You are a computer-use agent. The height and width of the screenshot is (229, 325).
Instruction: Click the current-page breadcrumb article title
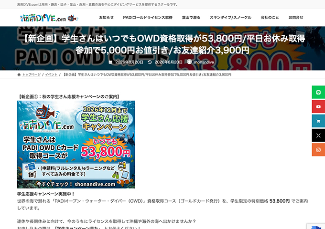147,75
